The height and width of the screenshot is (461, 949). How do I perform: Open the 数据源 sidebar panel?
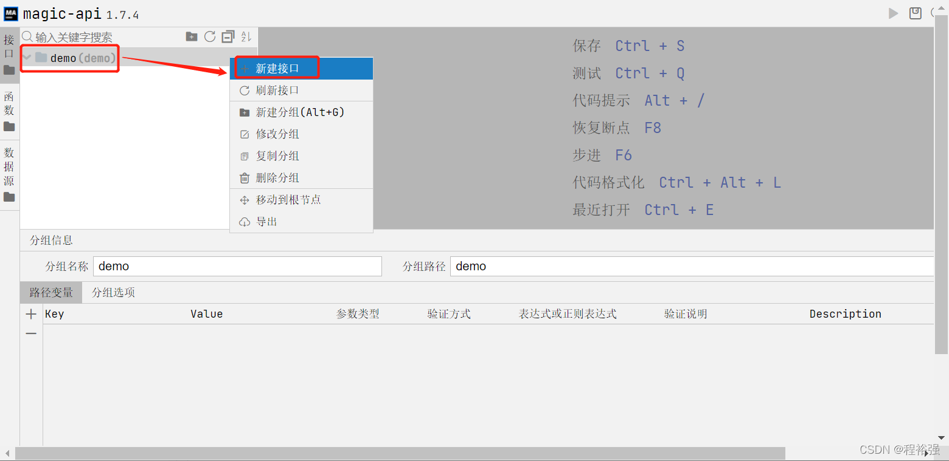coord(9,175)
